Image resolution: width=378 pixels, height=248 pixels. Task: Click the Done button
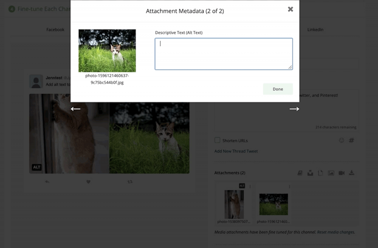tap(278, 89)
